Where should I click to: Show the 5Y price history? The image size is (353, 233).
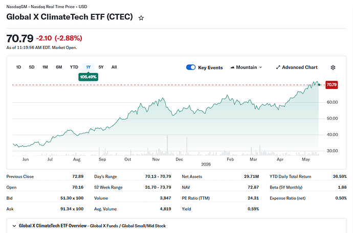coord(101,67)
